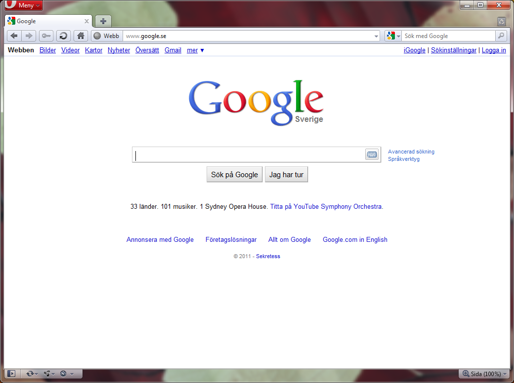The width and height of the screenshot is (514, 383).
Task: Click the Logga in link
Action: (x=494, y=50)
